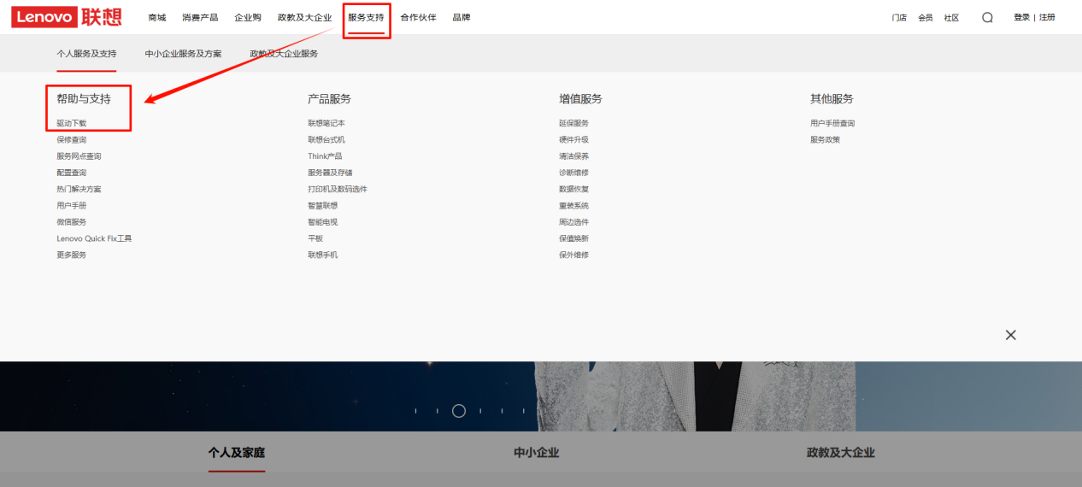Open the 服务器及存储 link

click(x=330, y=173)
